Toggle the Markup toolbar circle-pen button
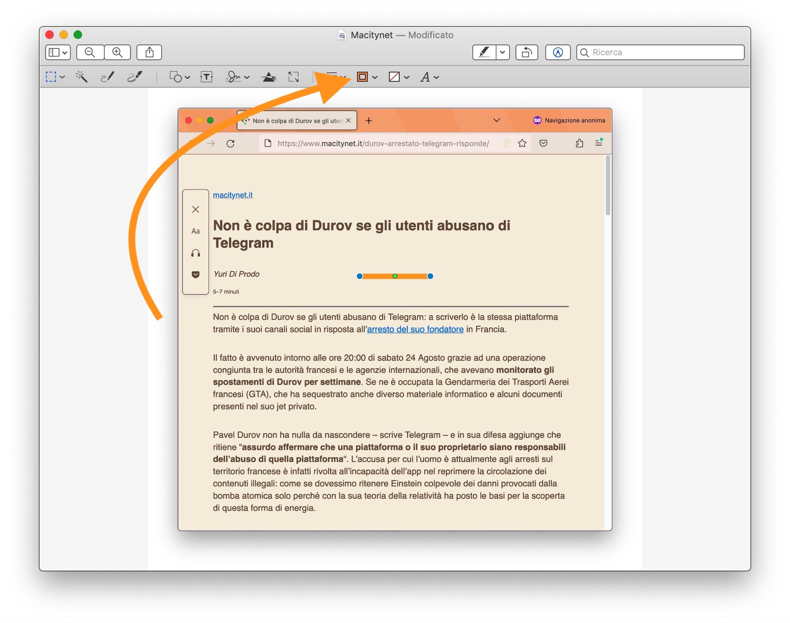Screen dimensions: 790x623 coord(557,53)
